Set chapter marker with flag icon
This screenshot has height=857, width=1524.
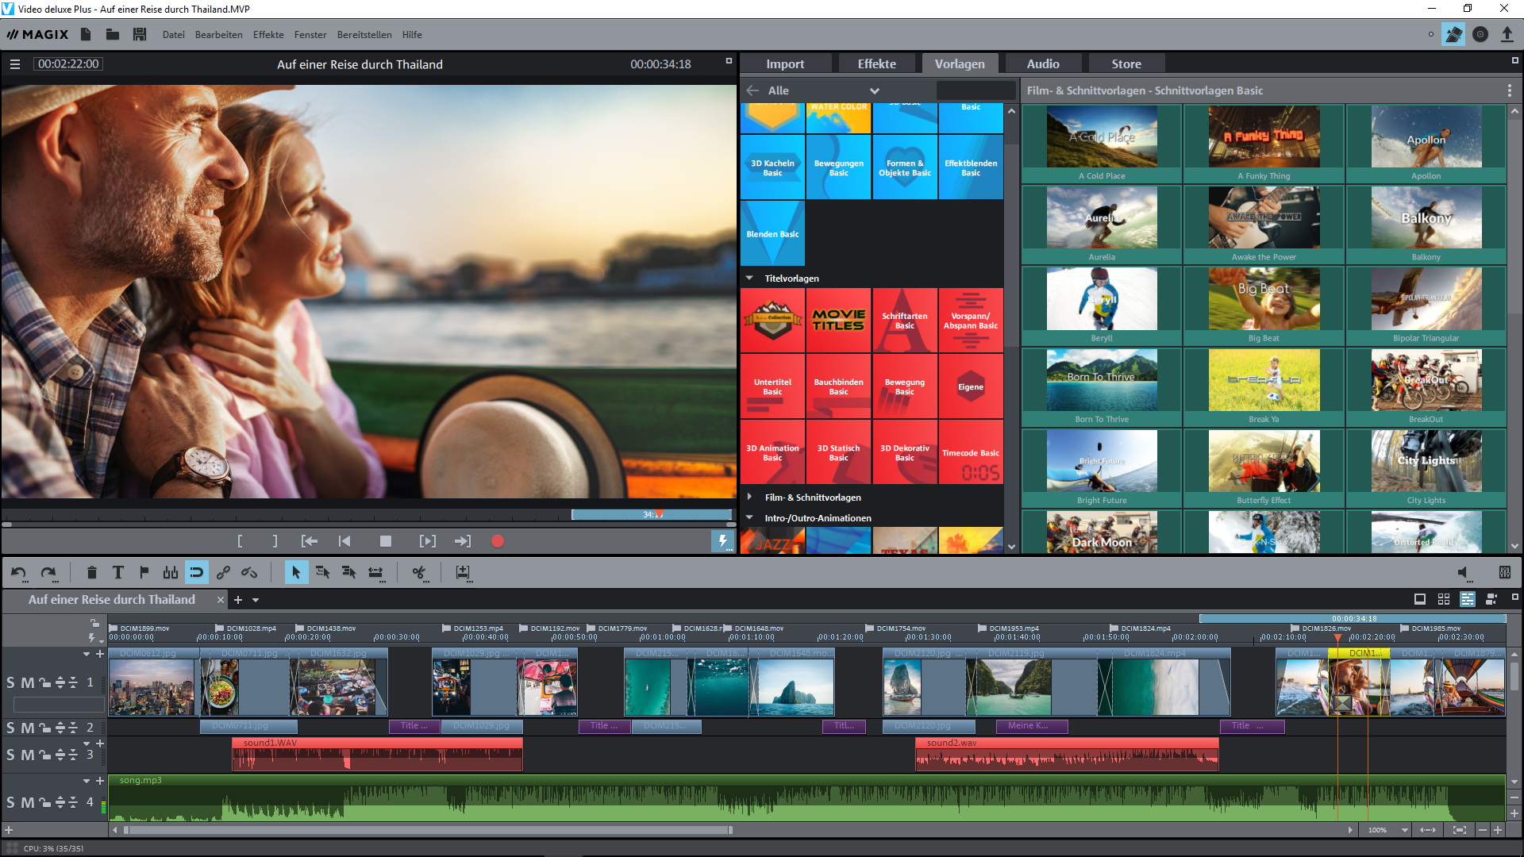pyautogui.click(x=144, y=572)
